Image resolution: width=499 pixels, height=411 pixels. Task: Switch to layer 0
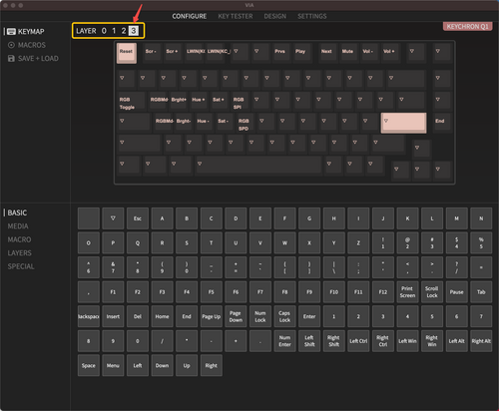pyautogui.click(x=104, y=31)
